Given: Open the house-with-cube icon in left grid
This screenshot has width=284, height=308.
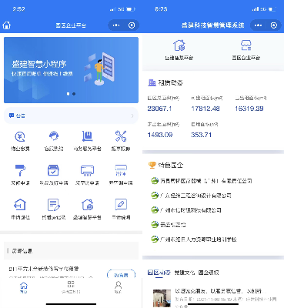Looking at the screenshot, I should [x=87, y=205].
